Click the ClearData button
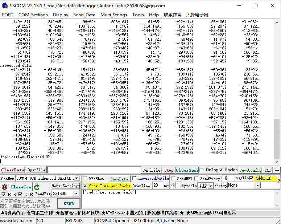This screenshot has width=281, height=224. [13, 170]
